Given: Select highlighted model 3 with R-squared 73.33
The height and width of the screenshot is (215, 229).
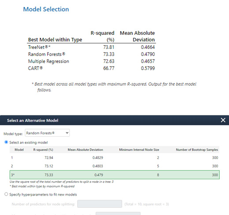Looking at the screenshot, I should tap(115, 175).
